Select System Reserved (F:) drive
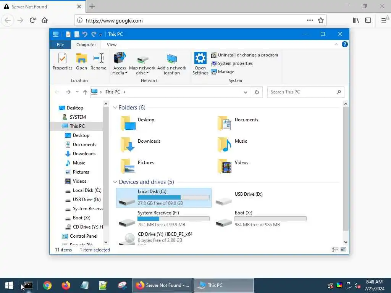 click(x=163, y=219)
